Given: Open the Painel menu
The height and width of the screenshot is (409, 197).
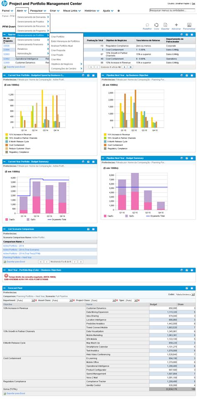Looking at the screenshot, I should click(x=7, y=11).
